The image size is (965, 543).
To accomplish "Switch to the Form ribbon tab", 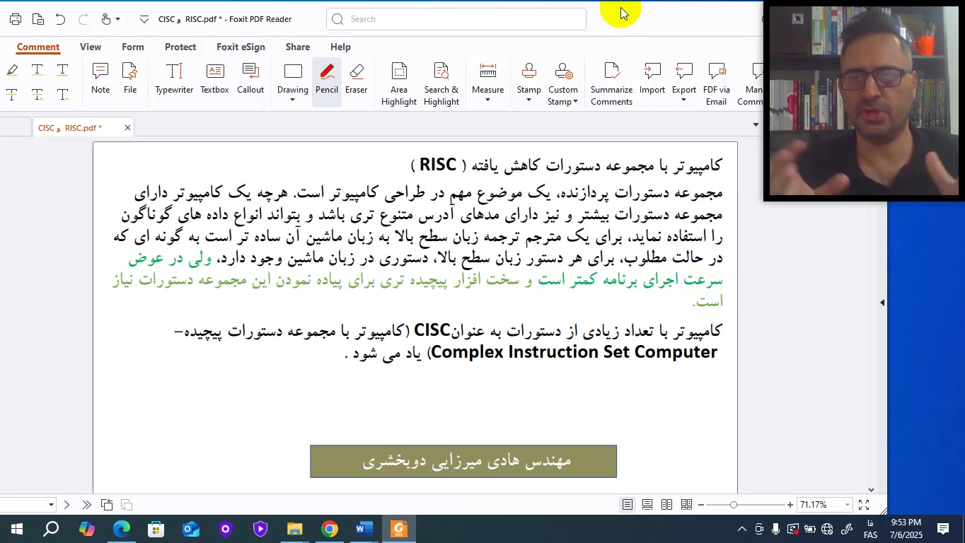I will [x=133, y=47].
